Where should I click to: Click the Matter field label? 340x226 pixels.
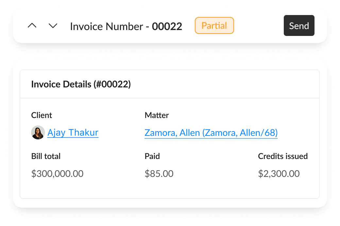[157, 115]
